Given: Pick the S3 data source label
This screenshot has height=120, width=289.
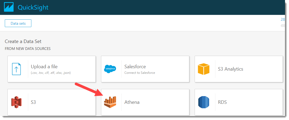Looking at the screenshot, I should (33, 102).
